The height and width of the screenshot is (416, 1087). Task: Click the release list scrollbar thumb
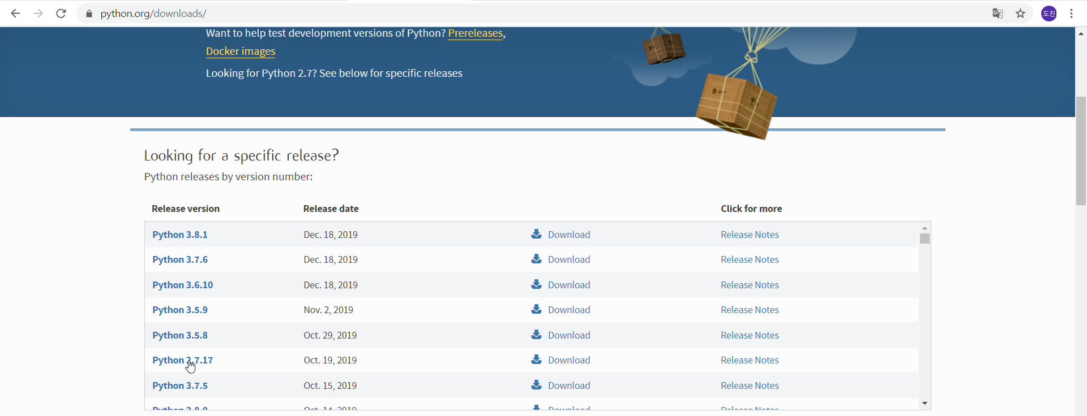click(925, 239)
